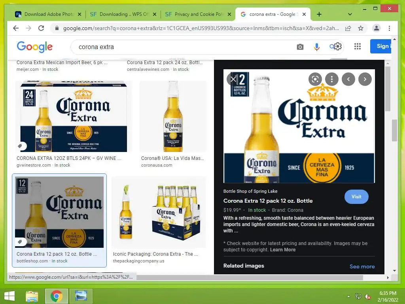Open Chrome three-dot menu
Screen dimensions: 405x304
(389, 28)
